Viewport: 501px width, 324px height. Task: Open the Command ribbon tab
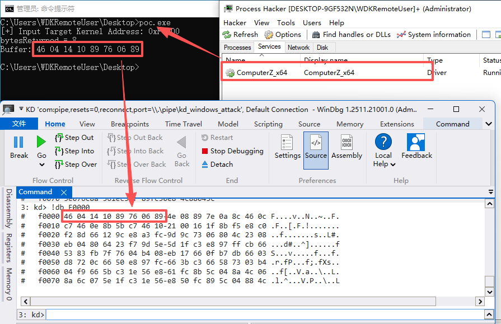point(452,124)
